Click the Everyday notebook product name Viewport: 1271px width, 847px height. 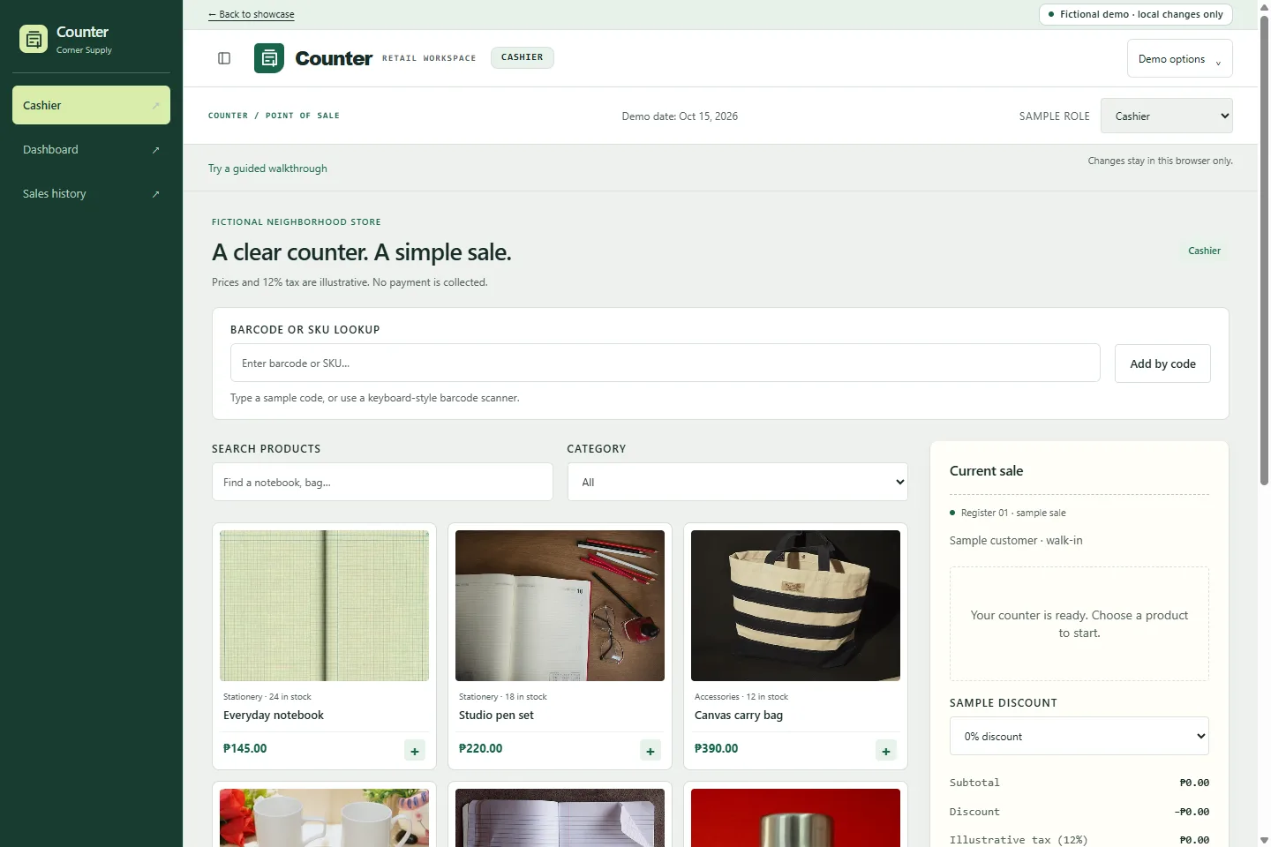274,716
